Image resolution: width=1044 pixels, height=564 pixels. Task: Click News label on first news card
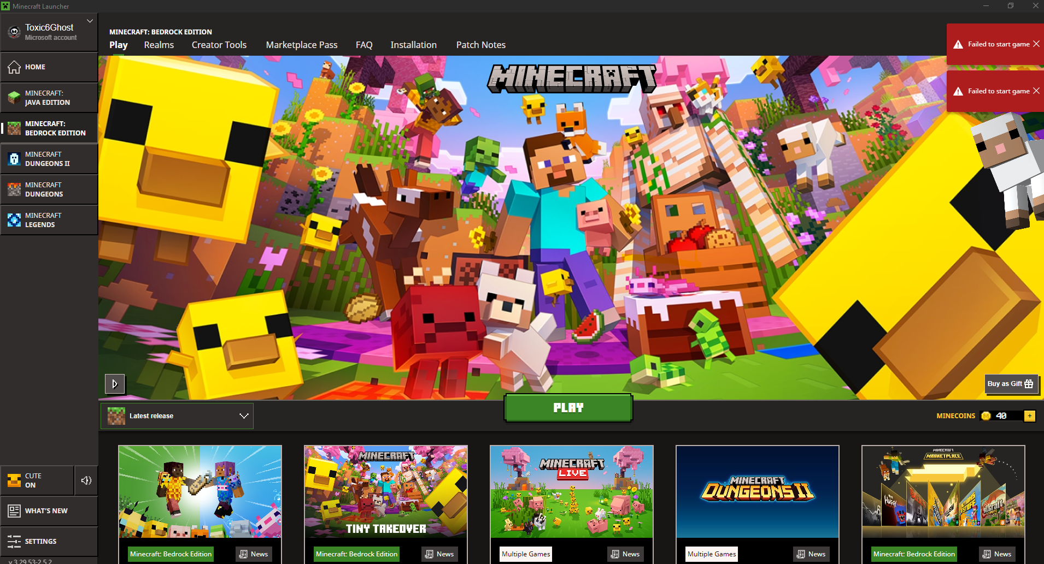[x=254, y=554]
